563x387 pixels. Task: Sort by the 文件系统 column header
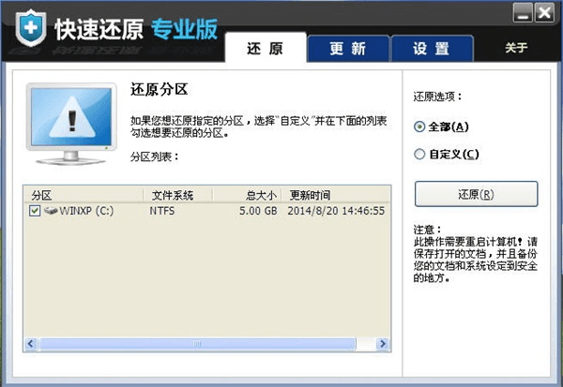[x=177, y=195]
